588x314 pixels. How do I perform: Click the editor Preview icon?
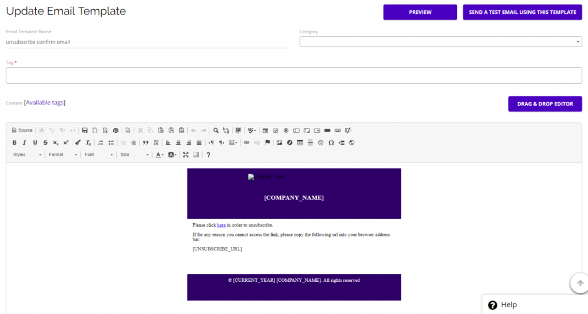coord(106,130)
